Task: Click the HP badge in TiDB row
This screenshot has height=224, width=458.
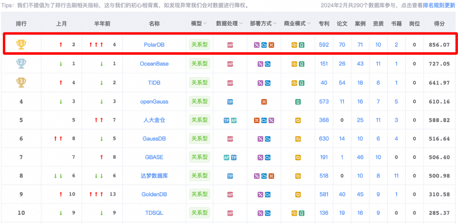Action: pyautogui.click(x=230, y=83)
